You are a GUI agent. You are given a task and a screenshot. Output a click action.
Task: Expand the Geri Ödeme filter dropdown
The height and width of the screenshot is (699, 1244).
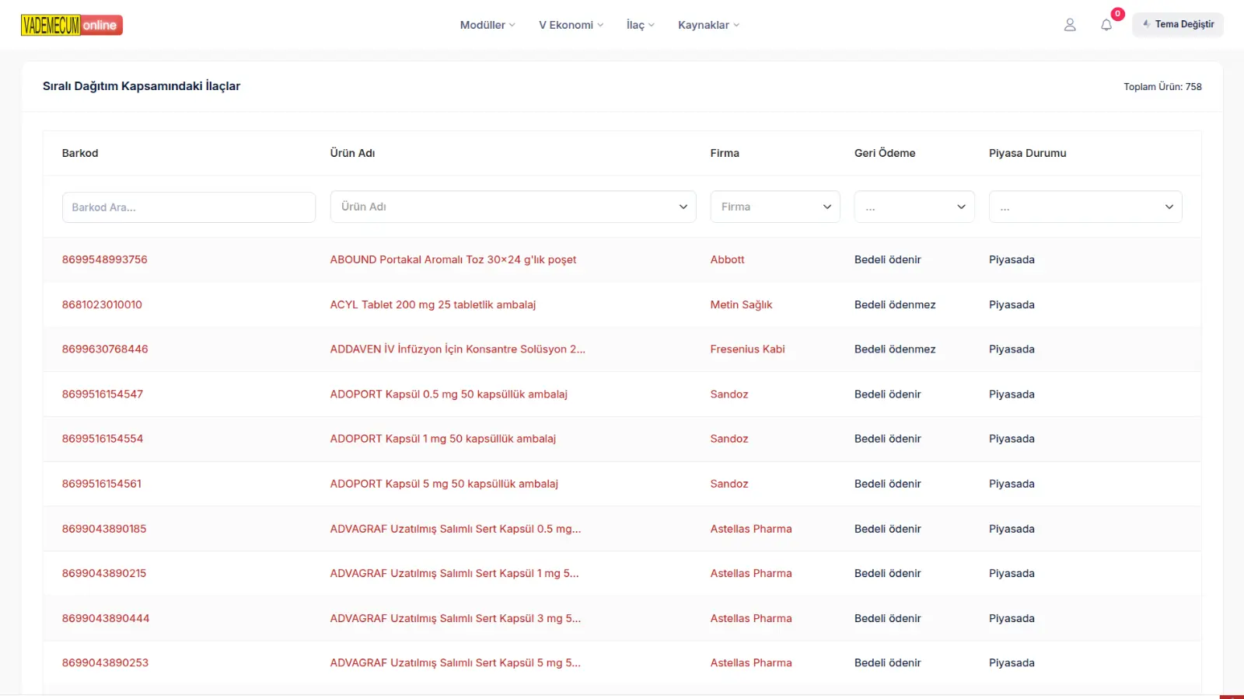coord(914,207)
